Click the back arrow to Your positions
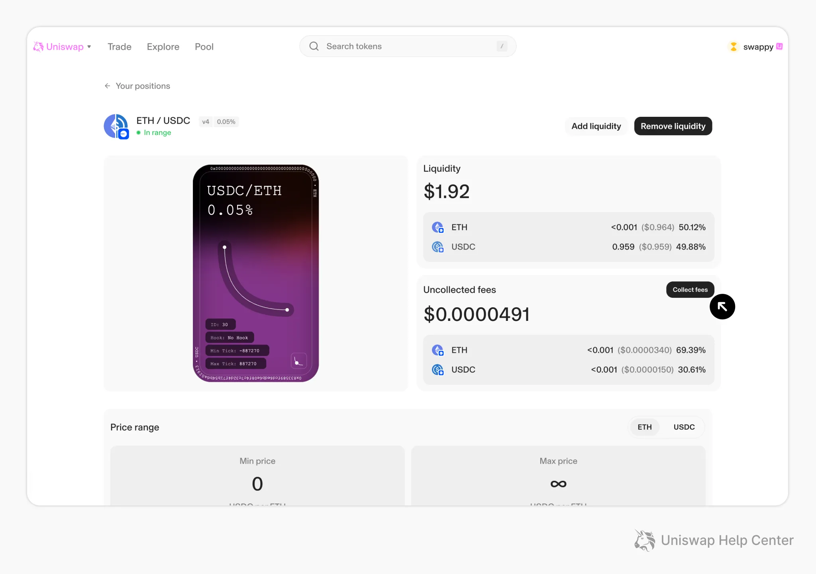The image size is (816, 574). pos(108,86)
